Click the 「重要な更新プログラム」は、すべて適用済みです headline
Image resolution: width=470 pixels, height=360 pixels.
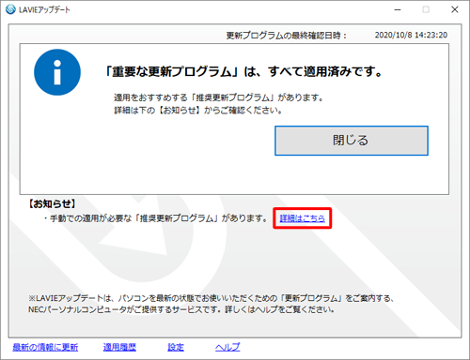pos(243,72)
